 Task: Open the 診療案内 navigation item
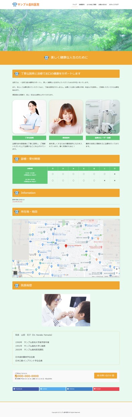pyautogui.click(x=81, y=5)
